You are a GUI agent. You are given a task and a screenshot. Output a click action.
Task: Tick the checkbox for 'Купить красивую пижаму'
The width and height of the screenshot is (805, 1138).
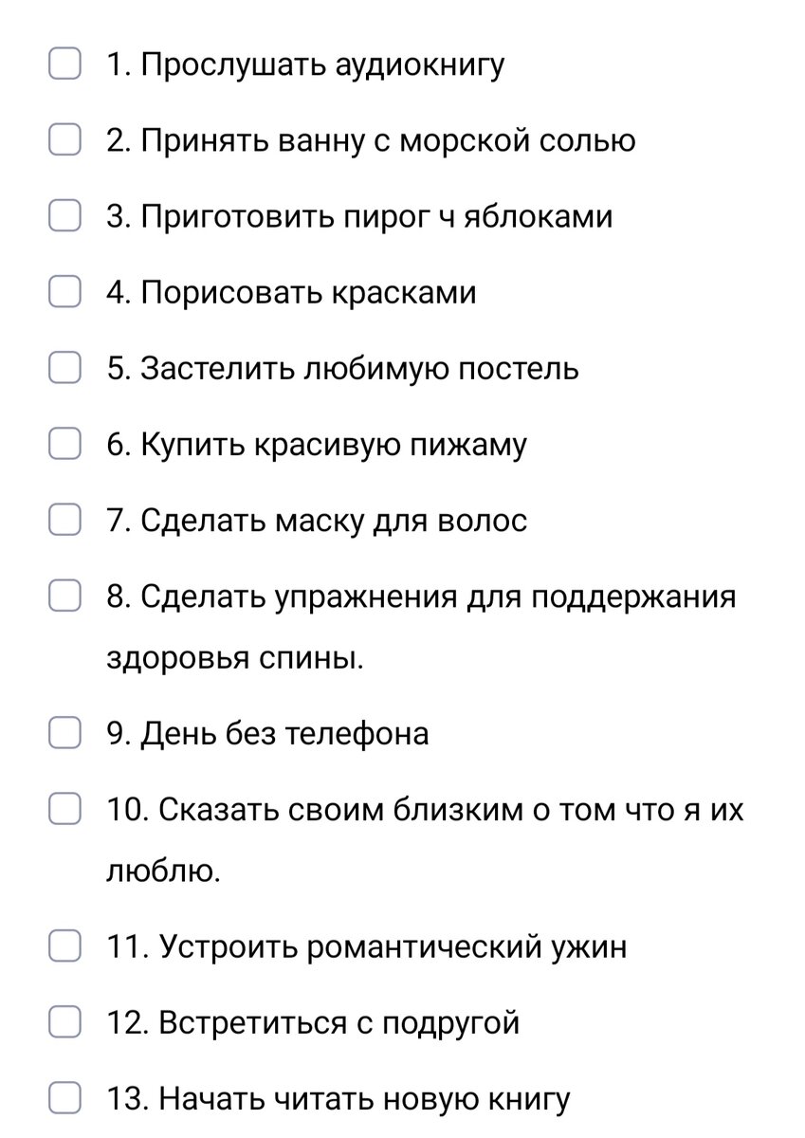[x=64, y=444]
